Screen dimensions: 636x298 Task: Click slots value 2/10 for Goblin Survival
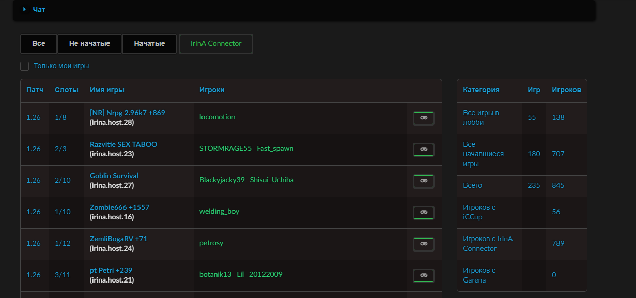[63, 180]
